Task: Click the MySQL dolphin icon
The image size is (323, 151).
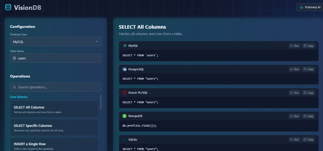Action: coord(124,46)
